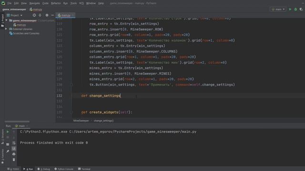Open the Run menu in menu bar
Screen dimensions: 305x171
coord(65,3)
